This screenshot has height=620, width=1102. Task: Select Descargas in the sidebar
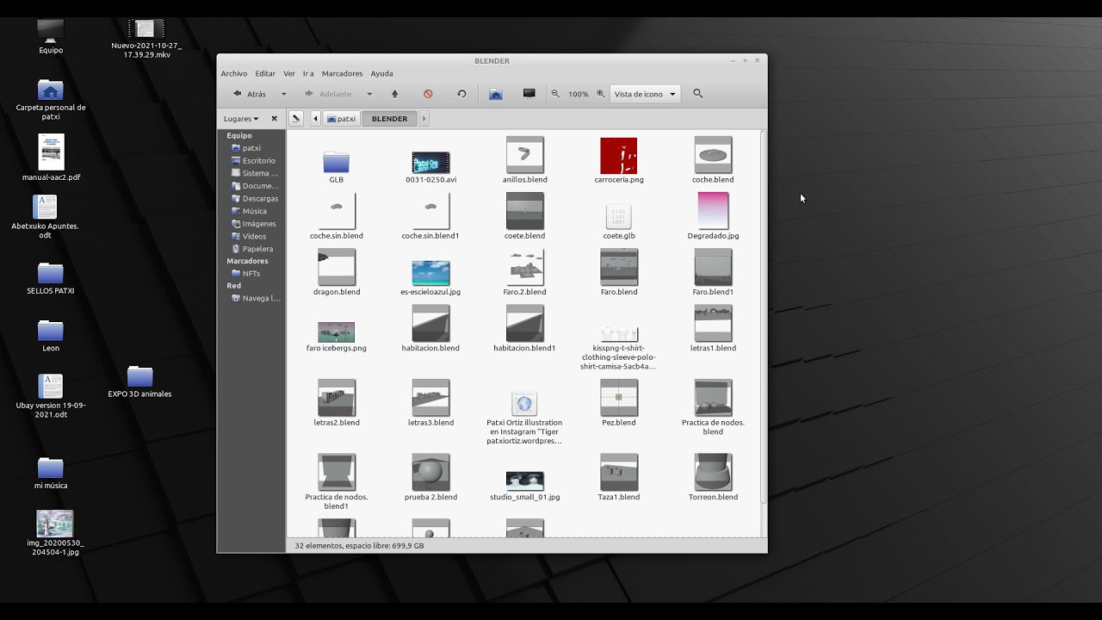[253, 199]
